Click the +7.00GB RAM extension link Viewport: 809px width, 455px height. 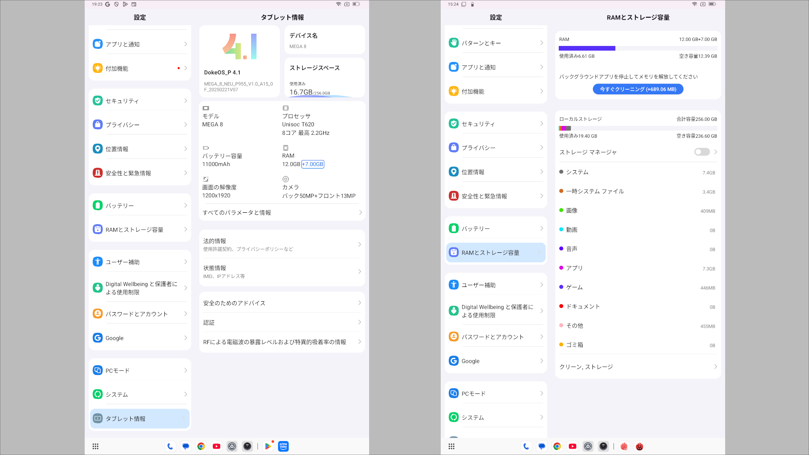313,164
